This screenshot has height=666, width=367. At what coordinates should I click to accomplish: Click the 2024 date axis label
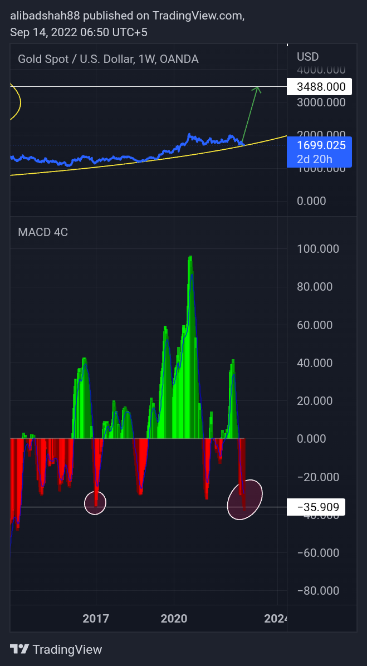[x=275, y=619]
